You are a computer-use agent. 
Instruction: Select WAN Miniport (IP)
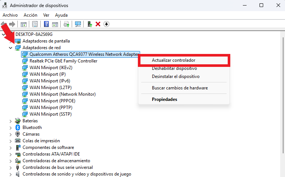(x=48, y=74)
